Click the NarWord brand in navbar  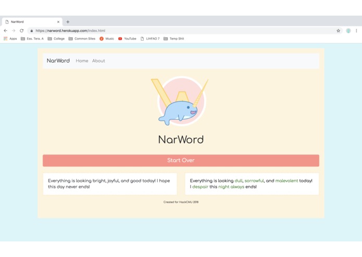(58, 61)
